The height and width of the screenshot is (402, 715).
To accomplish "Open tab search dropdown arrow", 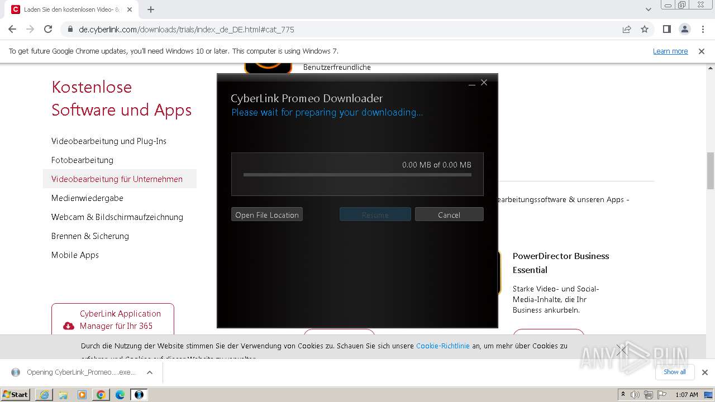I will [x=649, y=9].
